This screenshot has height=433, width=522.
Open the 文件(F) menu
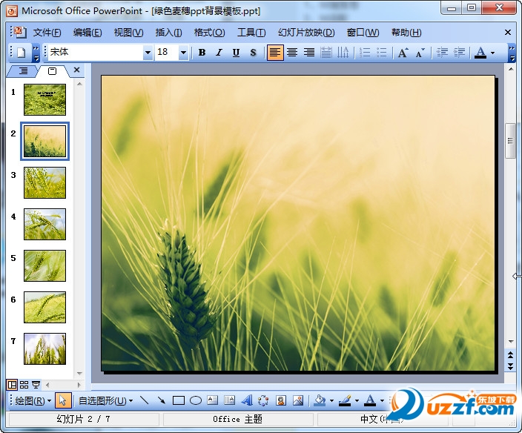click(47, 33)
